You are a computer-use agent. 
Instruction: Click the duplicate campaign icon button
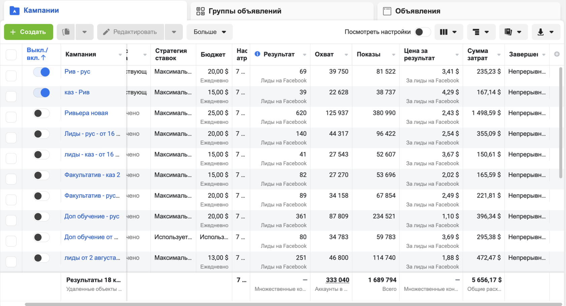66,32
